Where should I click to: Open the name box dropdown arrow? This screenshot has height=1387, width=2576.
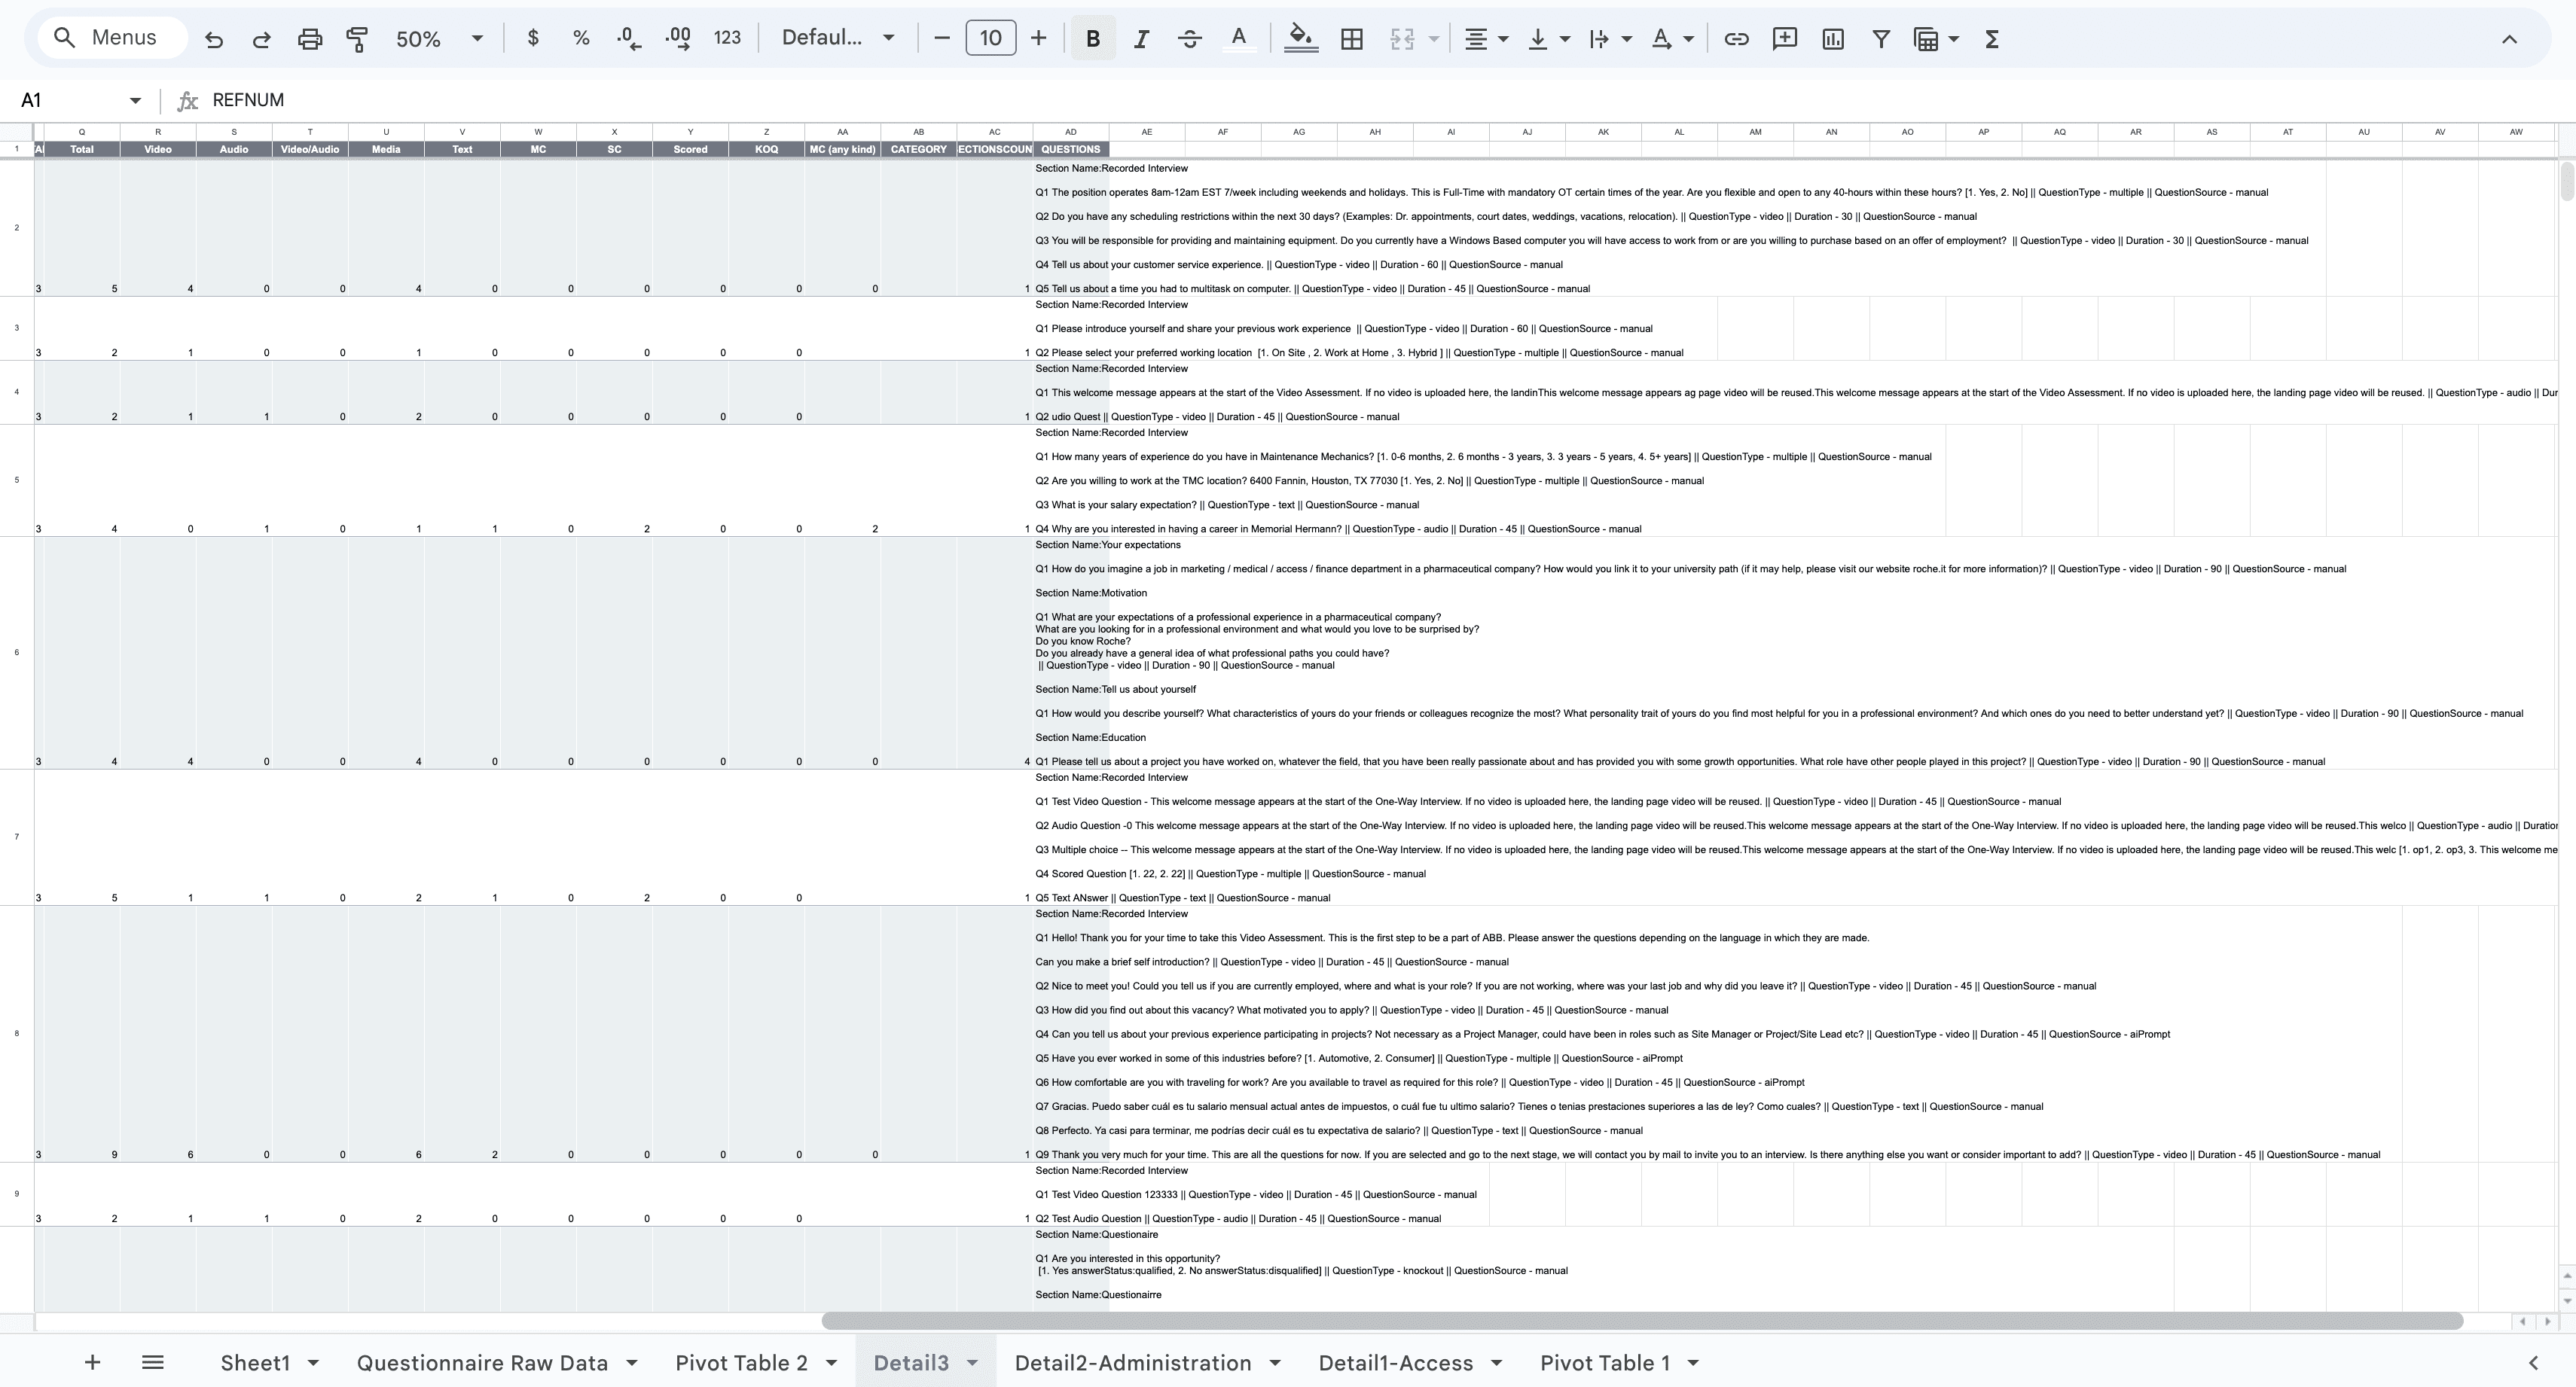135,100
